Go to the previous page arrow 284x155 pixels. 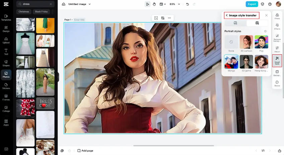256,151
